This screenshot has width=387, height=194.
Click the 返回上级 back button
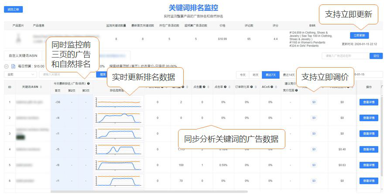pos(14,9)
